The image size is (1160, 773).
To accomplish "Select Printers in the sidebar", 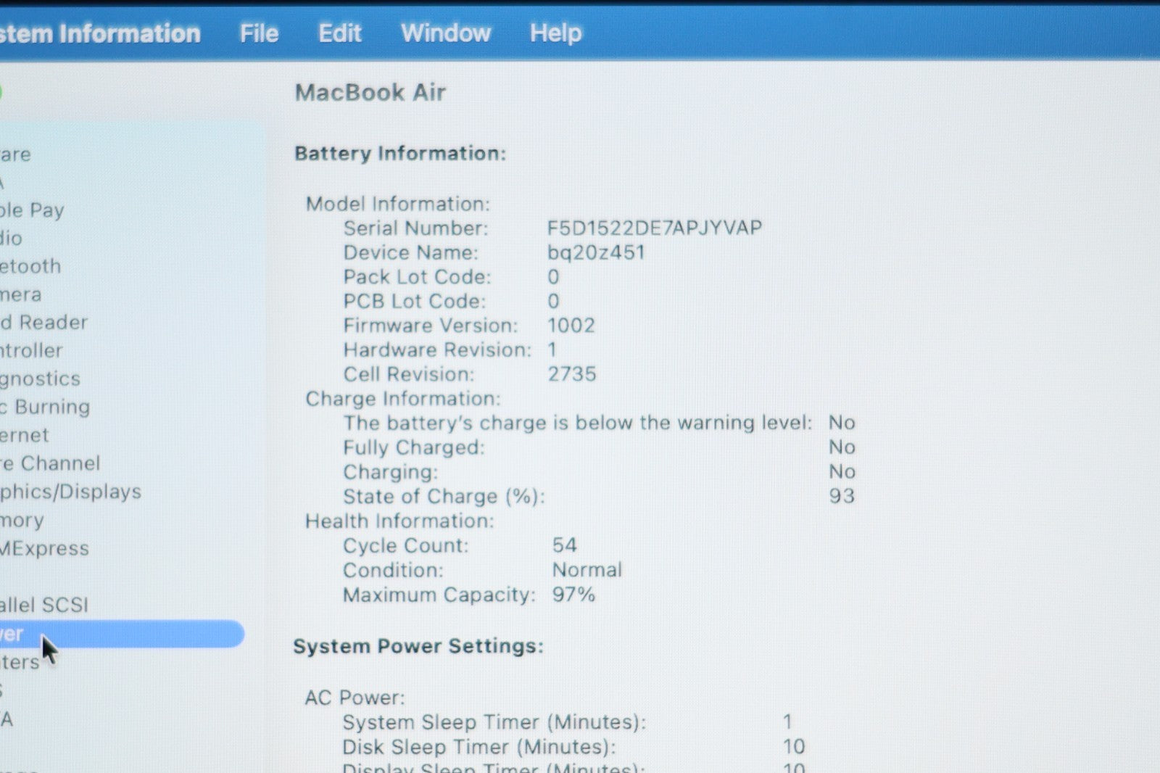I will pyautogui.click(x=20, y=662).
